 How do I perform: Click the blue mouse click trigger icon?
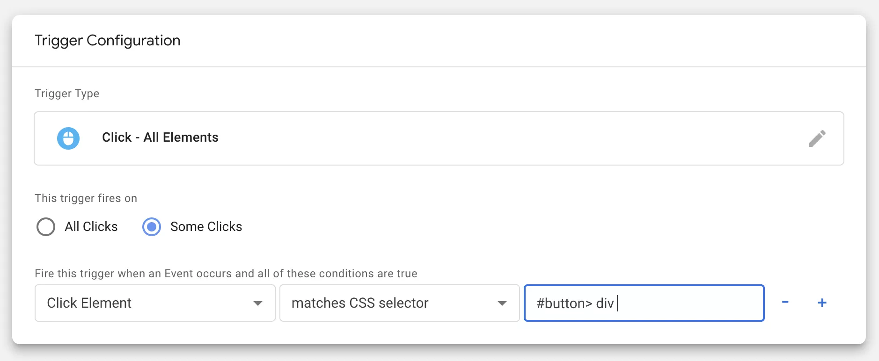click(68, 138)
